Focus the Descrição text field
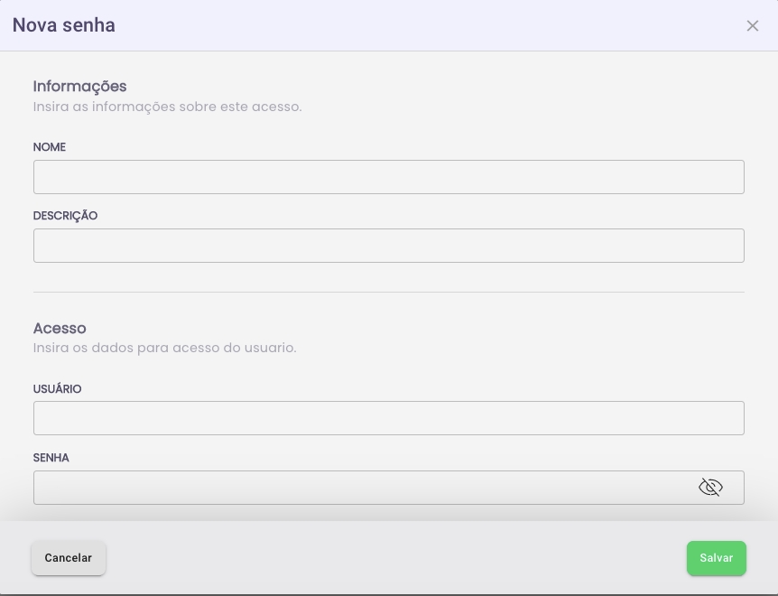Screen dimensions: 778x596 pyautogui.click(x=388, y=246)
